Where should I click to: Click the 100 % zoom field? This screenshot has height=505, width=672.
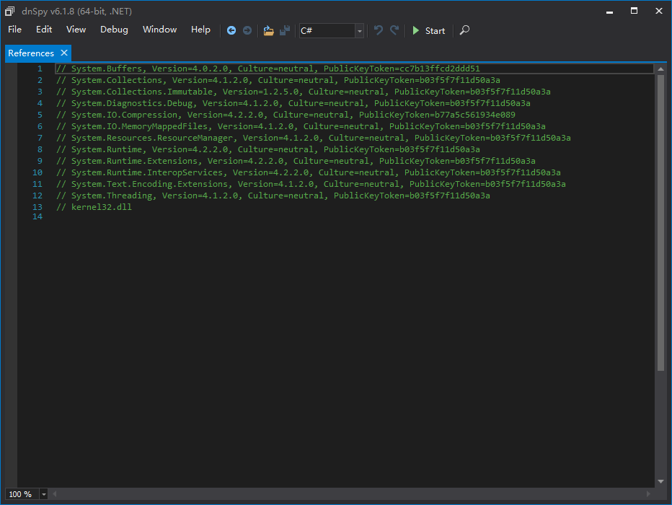click(x=20, y=494)
